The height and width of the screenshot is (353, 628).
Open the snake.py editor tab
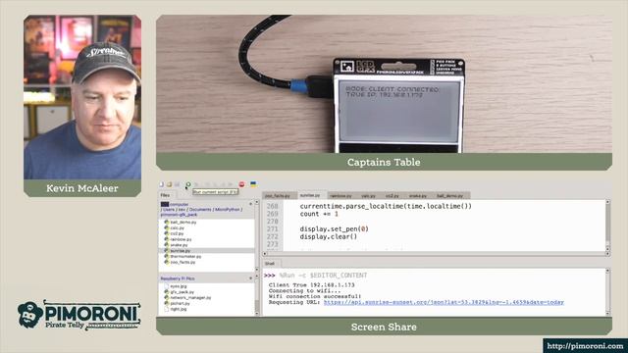(418, 196)
